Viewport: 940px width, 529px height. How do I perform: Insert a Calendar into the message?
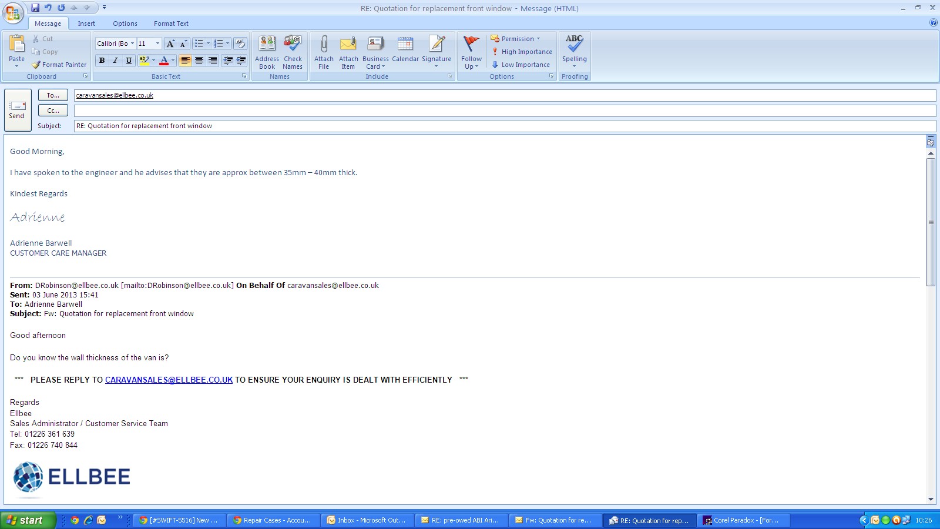point(405,52)
